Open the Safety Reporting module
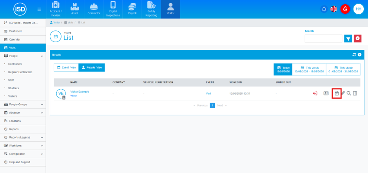368x173 pixels. point(151,9)
